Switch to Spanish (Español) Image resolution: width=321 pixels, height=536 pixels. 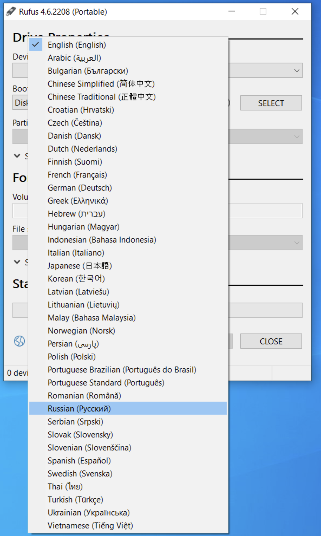click(128, 461)
